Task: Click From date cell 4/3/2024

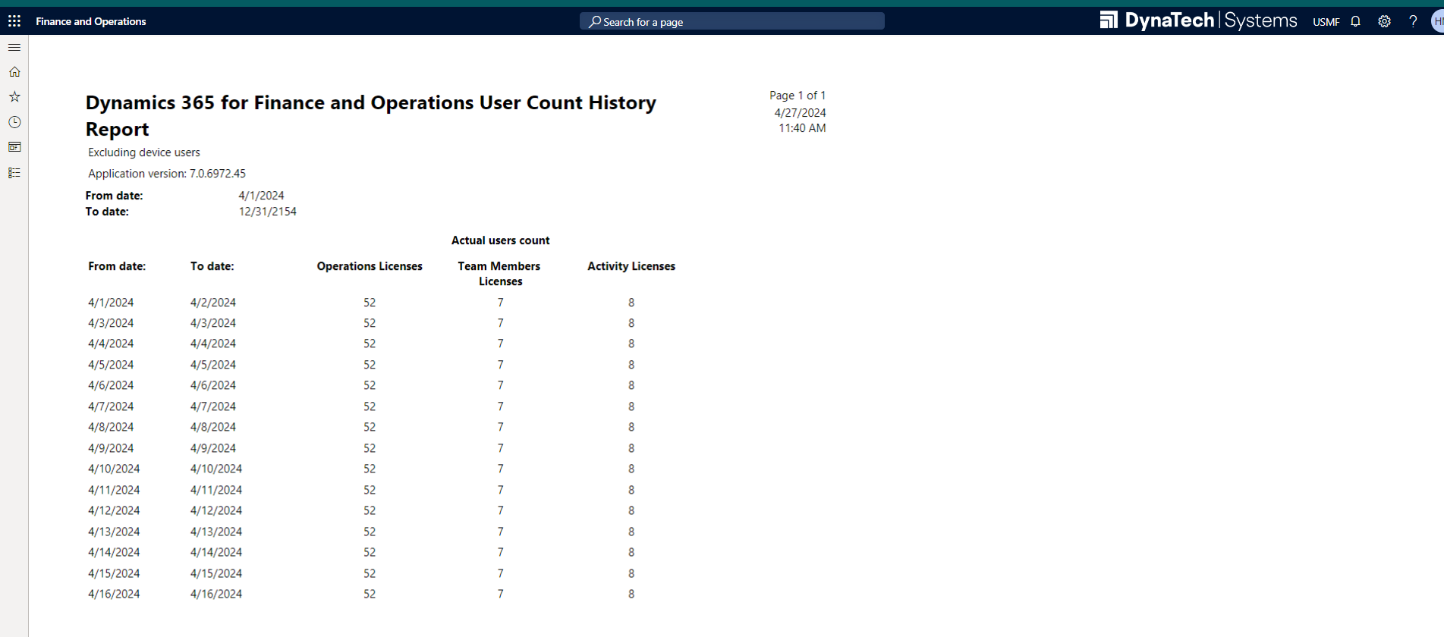Action: tap(111, 323)
